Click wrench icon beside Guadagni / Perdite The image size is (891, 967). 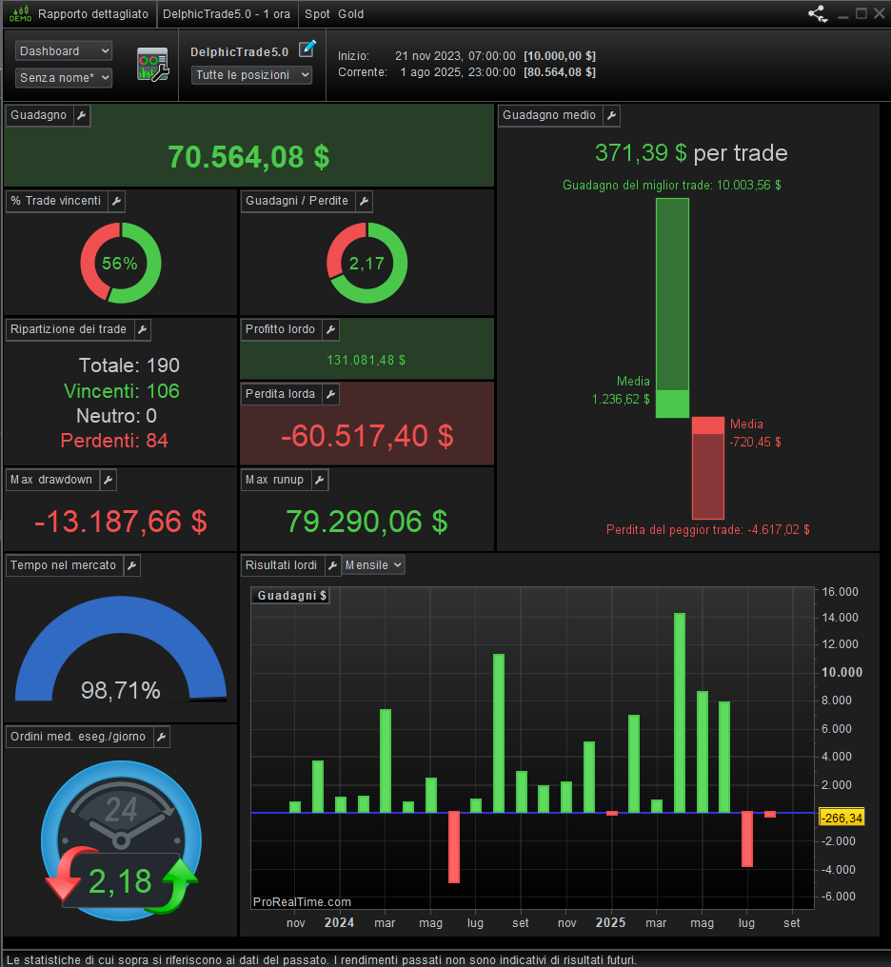(364, 201)
